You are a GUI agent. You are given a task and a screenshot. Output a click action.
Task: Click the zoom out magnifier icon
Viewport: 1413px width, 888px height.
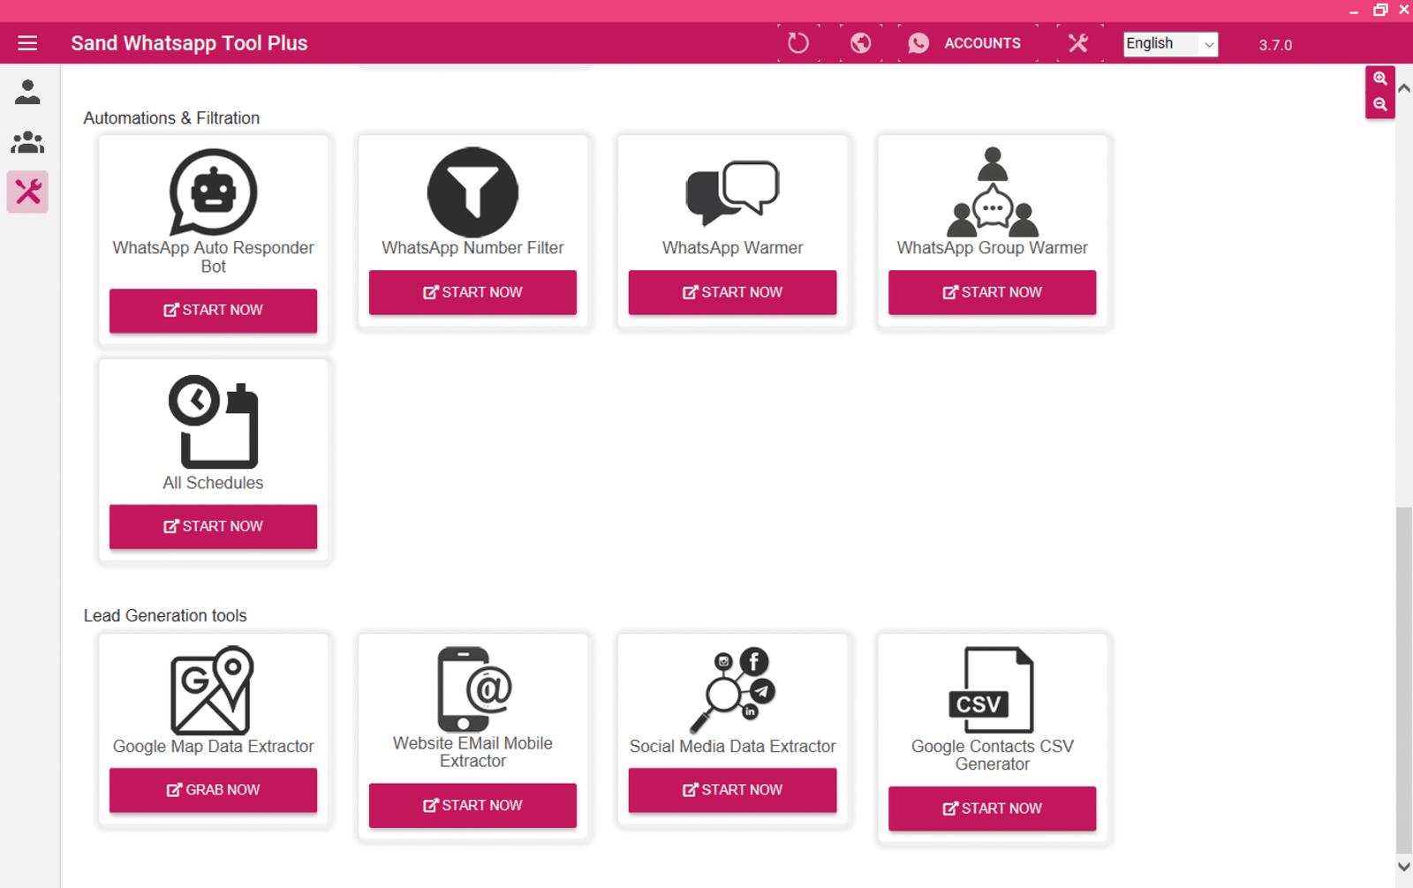point(1380,104)
